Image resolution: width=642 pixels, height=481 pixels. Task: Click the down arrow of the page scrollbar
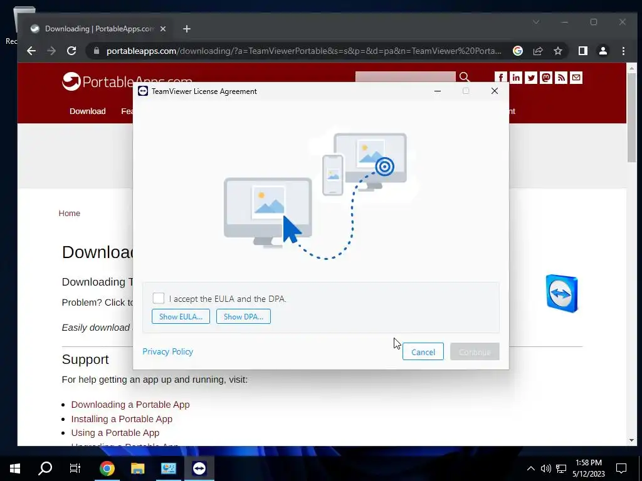(631, 440)
